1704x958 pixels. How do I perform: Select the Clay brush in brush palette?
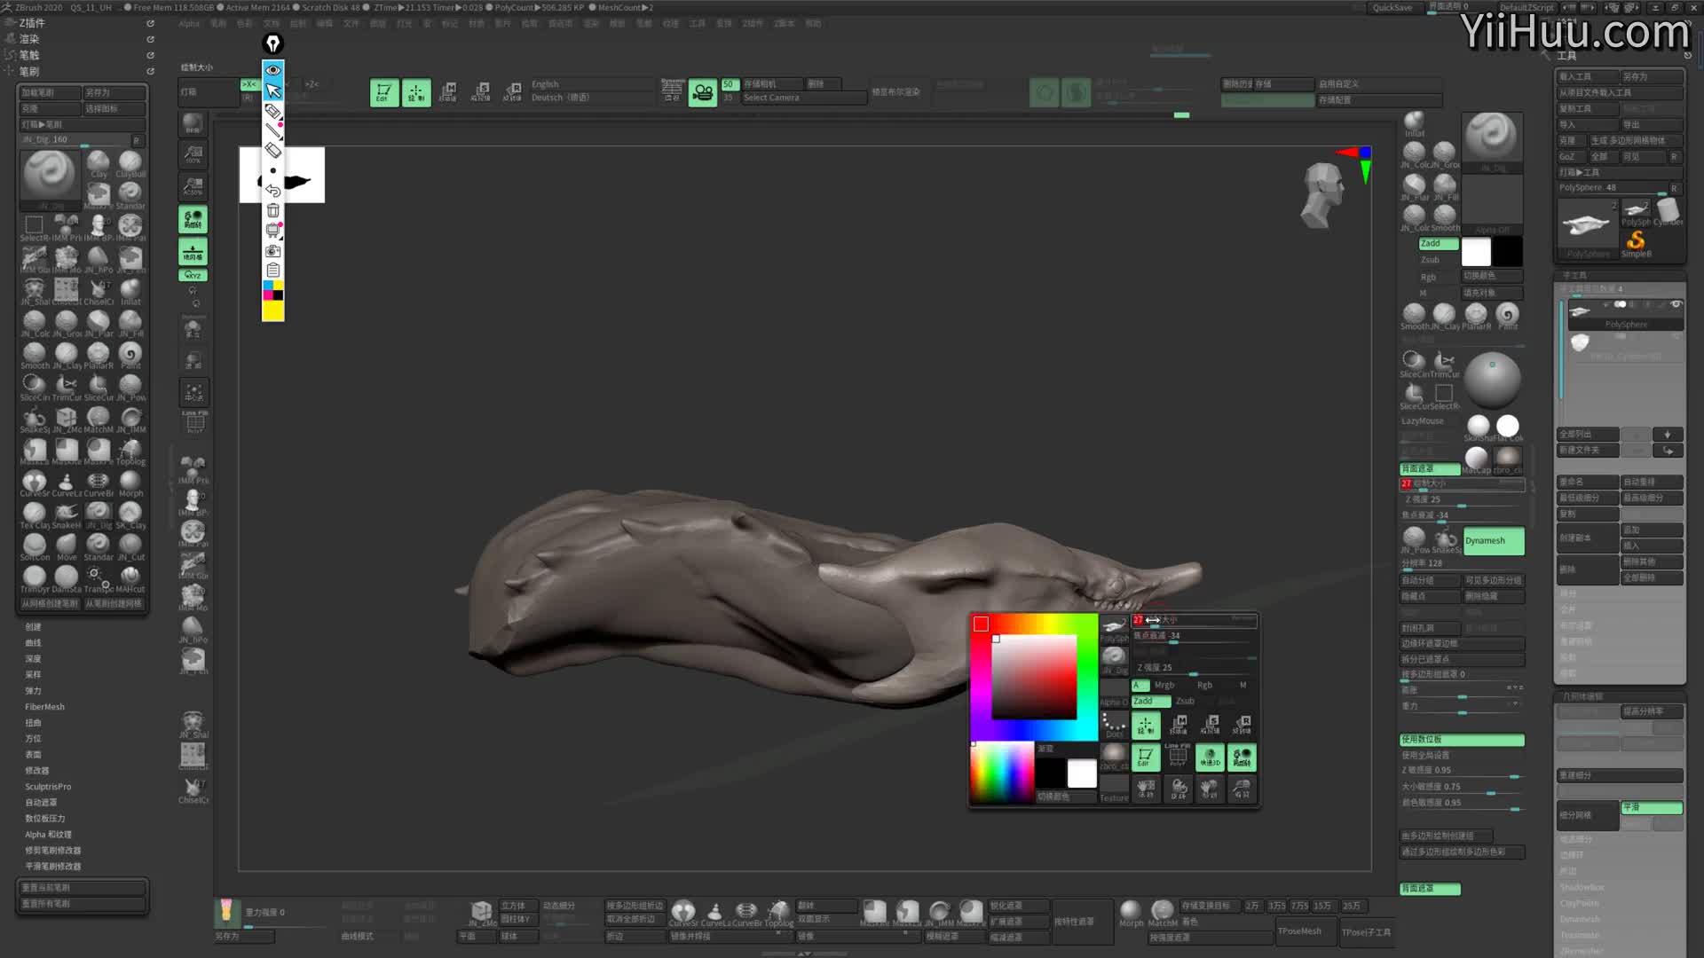99,162
